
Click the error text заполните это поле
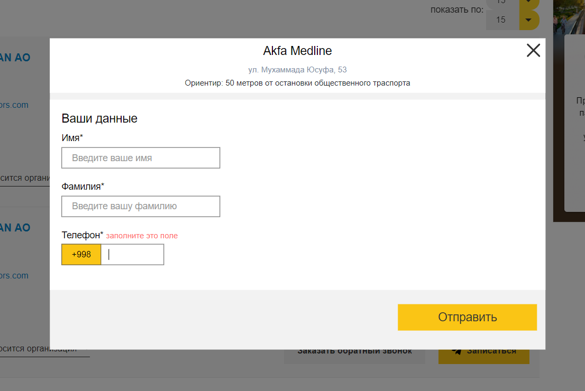[142, 236]
